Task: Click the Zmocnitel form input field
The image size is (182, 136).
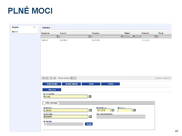Action: (x=66, y=110)
